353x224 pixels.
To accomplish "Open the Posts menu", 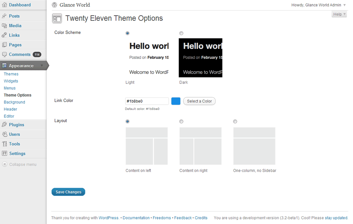I will pos(14,16).
